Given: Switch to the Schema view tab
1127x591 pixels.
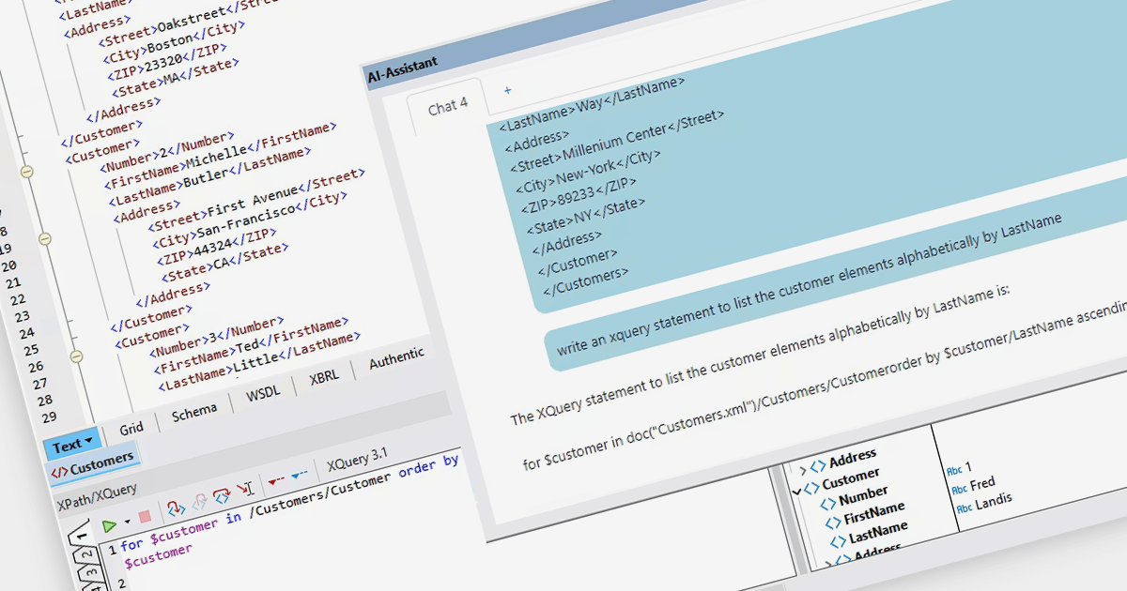Looking at the screenshot, I should point(194,411).
